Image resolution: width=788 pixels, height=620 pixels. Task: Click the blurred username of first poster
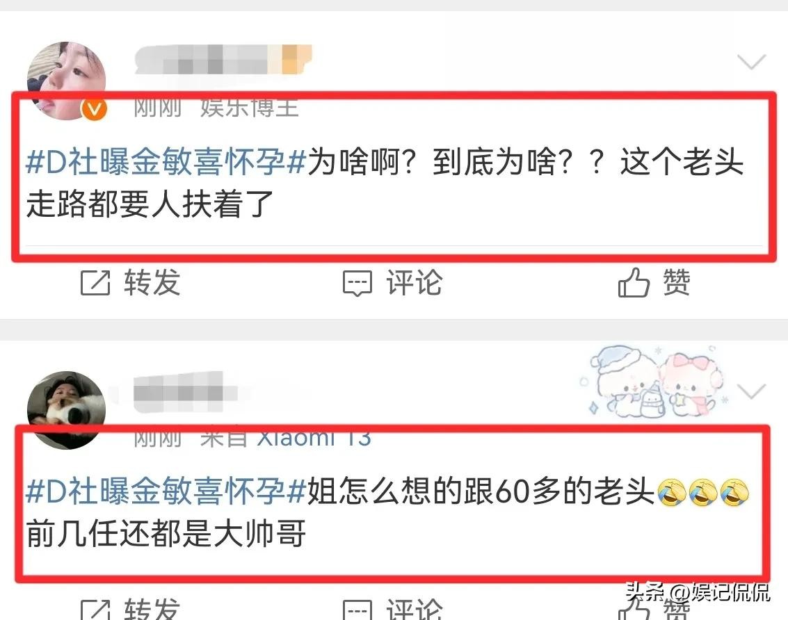pos(223,60)
